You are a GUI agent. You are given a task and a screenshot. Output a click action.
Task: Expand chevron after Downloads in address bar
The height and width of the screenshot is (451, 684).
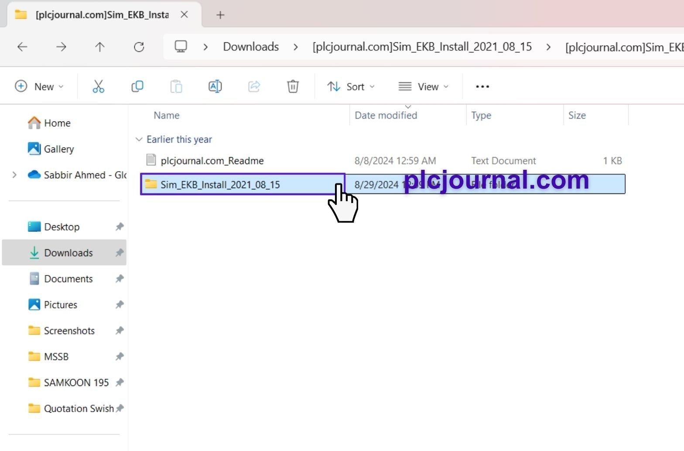click(296, 47)
